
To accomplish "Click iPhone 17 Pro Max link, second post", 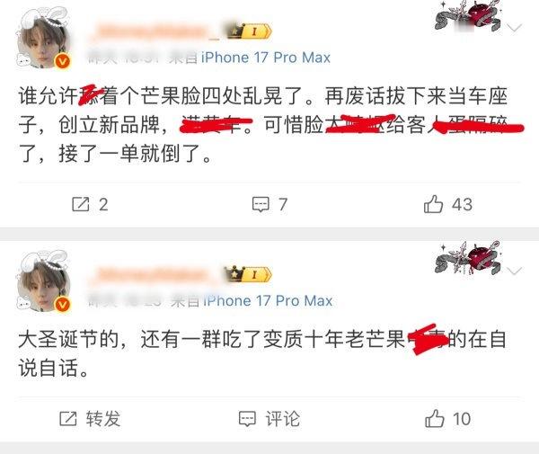I will [268, 300].
